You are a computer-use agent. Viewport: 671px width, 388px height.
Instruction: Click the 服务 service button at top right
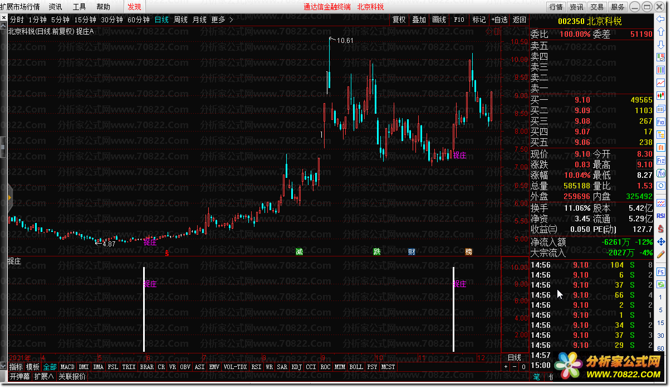click(x=618, y=7)
